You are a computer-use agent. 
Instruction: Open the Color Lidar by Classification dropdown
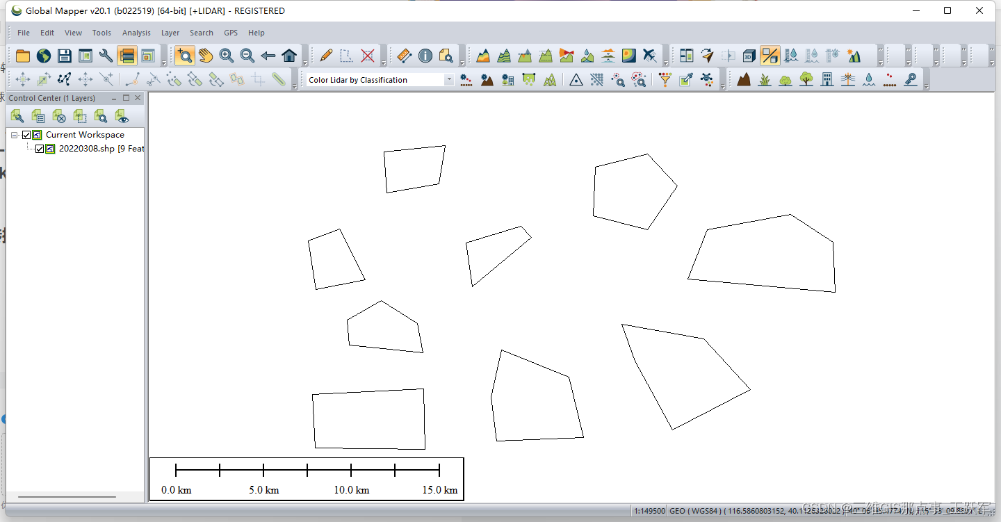448,80
